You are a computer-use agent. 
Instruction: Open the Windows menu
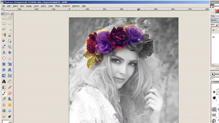76,6
